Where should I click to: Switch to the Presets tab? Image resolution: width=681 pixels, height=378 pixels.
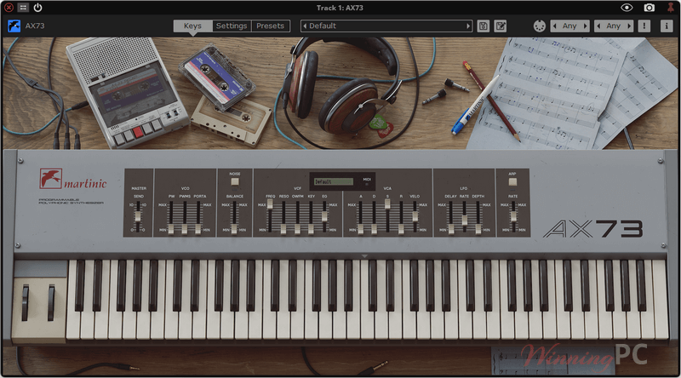point(270,26)
